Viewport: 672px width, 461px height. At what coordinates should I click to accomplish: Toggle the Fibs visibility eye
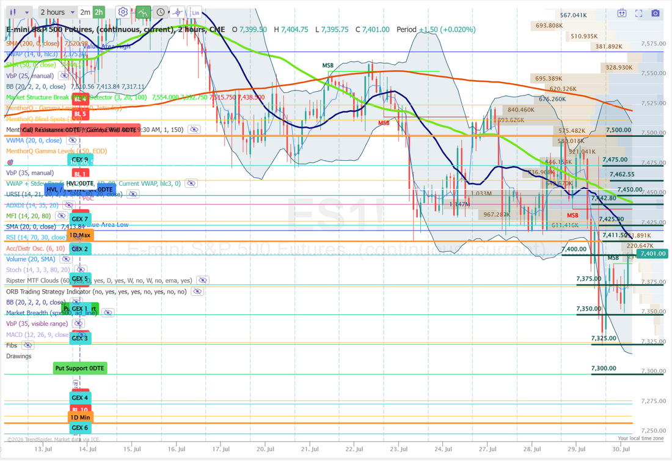pos(28,345)
